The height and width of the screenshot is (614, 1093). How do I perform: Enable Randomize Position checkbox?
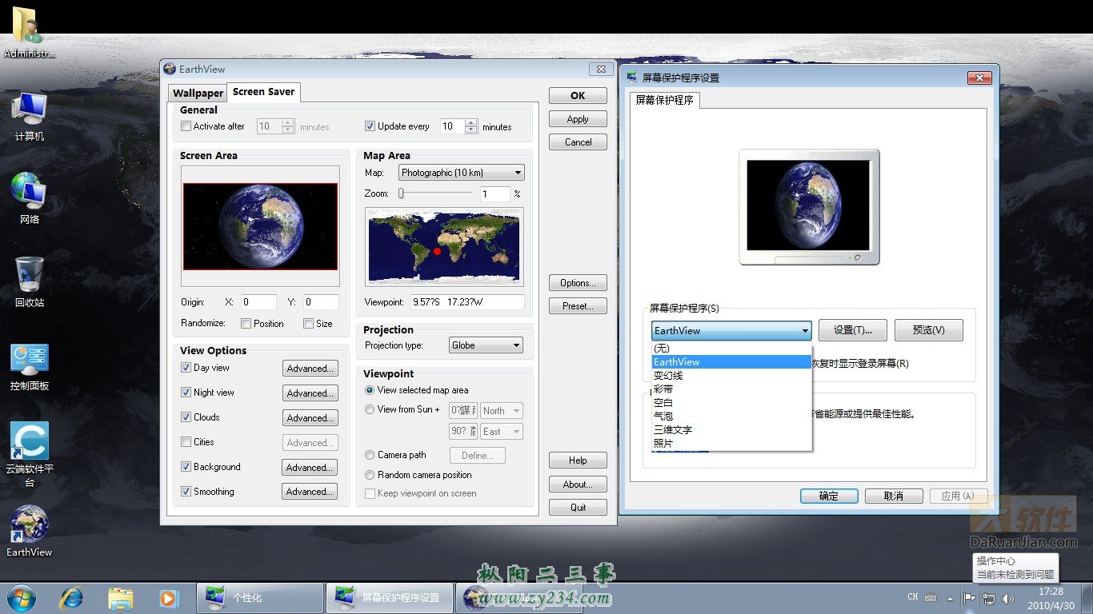tap(246, 324)
